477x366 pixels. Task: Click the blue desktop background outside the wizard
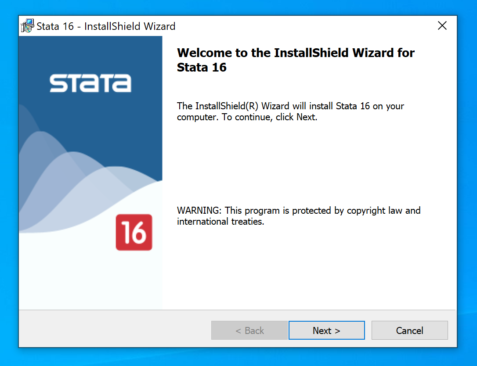[466, 176]
